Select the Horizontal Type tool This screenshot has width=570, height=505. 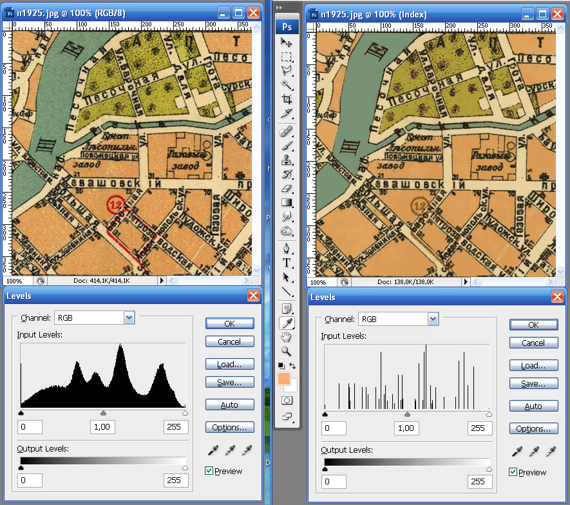[287, 263]
